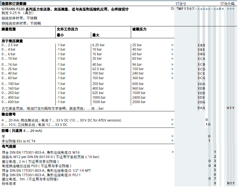
Task: Click the arrow marker beside 0 ... 2.5 bar row
Action: point(173,45)
